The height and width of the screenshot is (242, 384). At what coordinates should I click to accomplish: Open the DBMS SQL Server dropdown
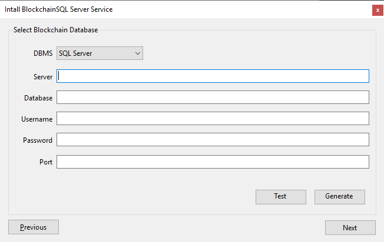(100, 53)
